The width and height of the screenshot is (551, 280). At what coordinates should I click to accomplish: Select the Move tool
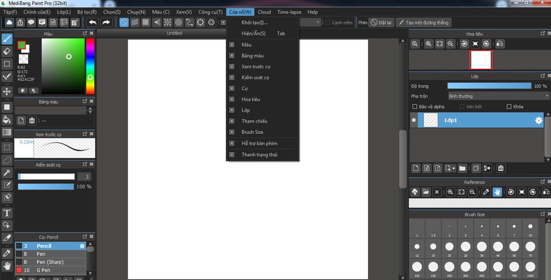(x=7, y=91)
